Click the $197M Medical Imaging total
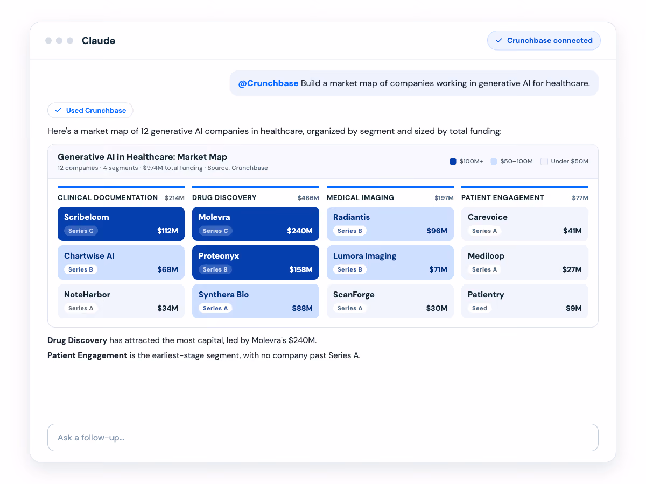The image size is (646, 484). [x=444, y=198]
